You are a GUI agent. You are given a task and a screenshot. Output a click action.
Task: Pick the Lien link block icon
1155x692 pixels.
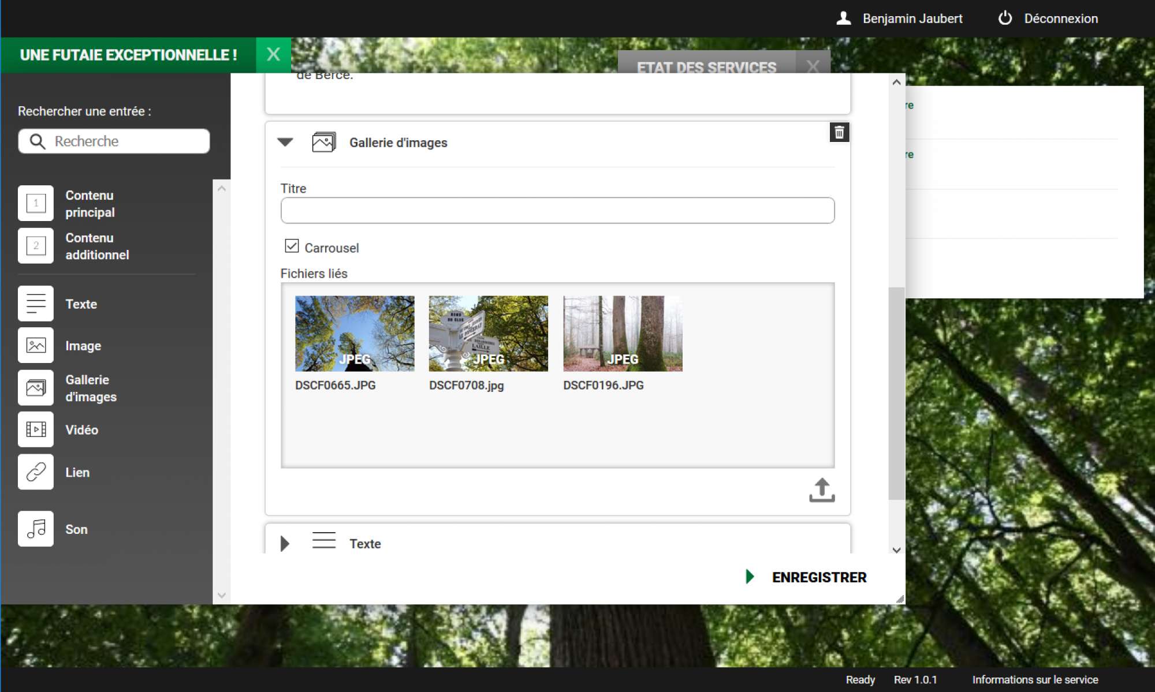36,472
